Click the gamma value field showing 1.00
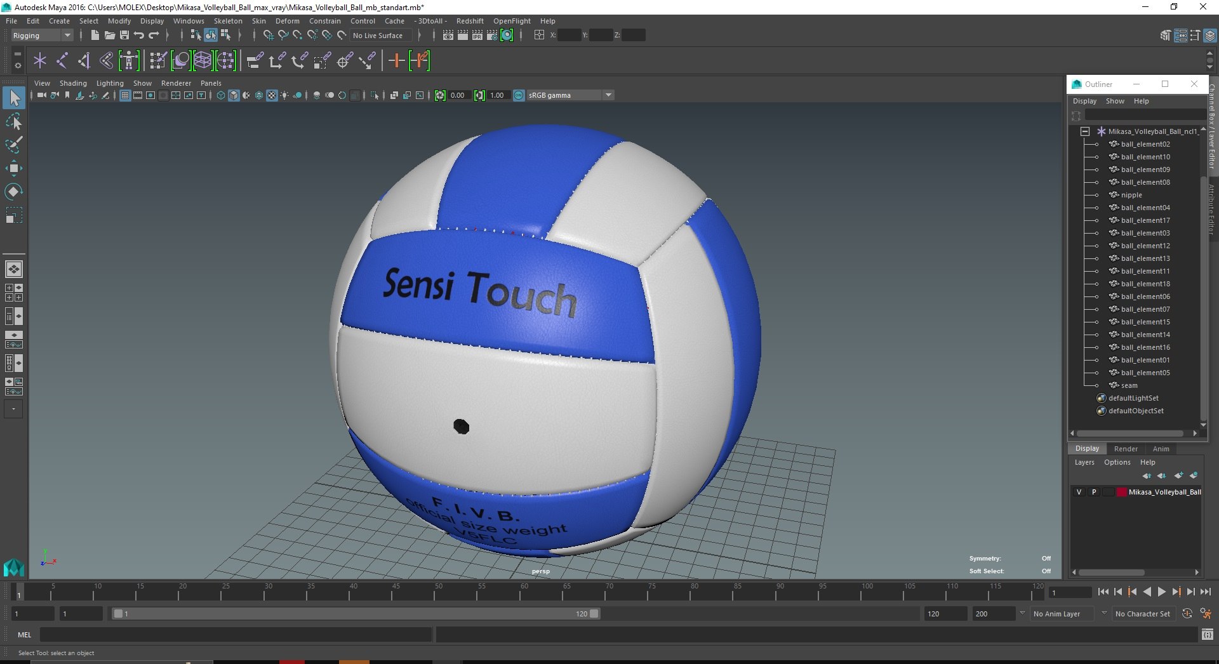 [498, 95]
